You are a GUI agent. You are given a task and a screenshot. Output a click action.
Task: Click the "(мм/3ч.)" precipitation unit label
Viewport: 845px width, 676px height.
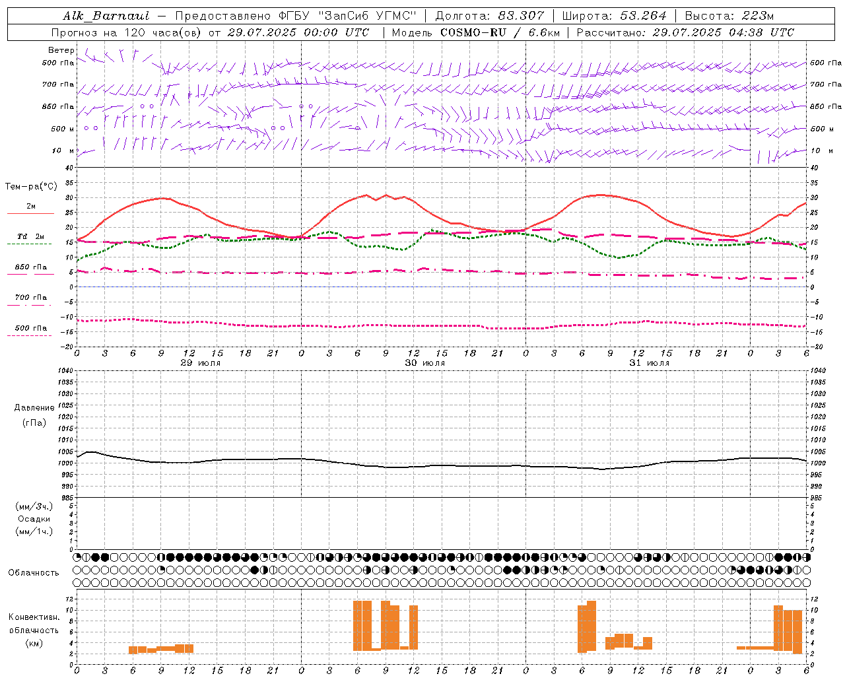click(x=34, y=506)
